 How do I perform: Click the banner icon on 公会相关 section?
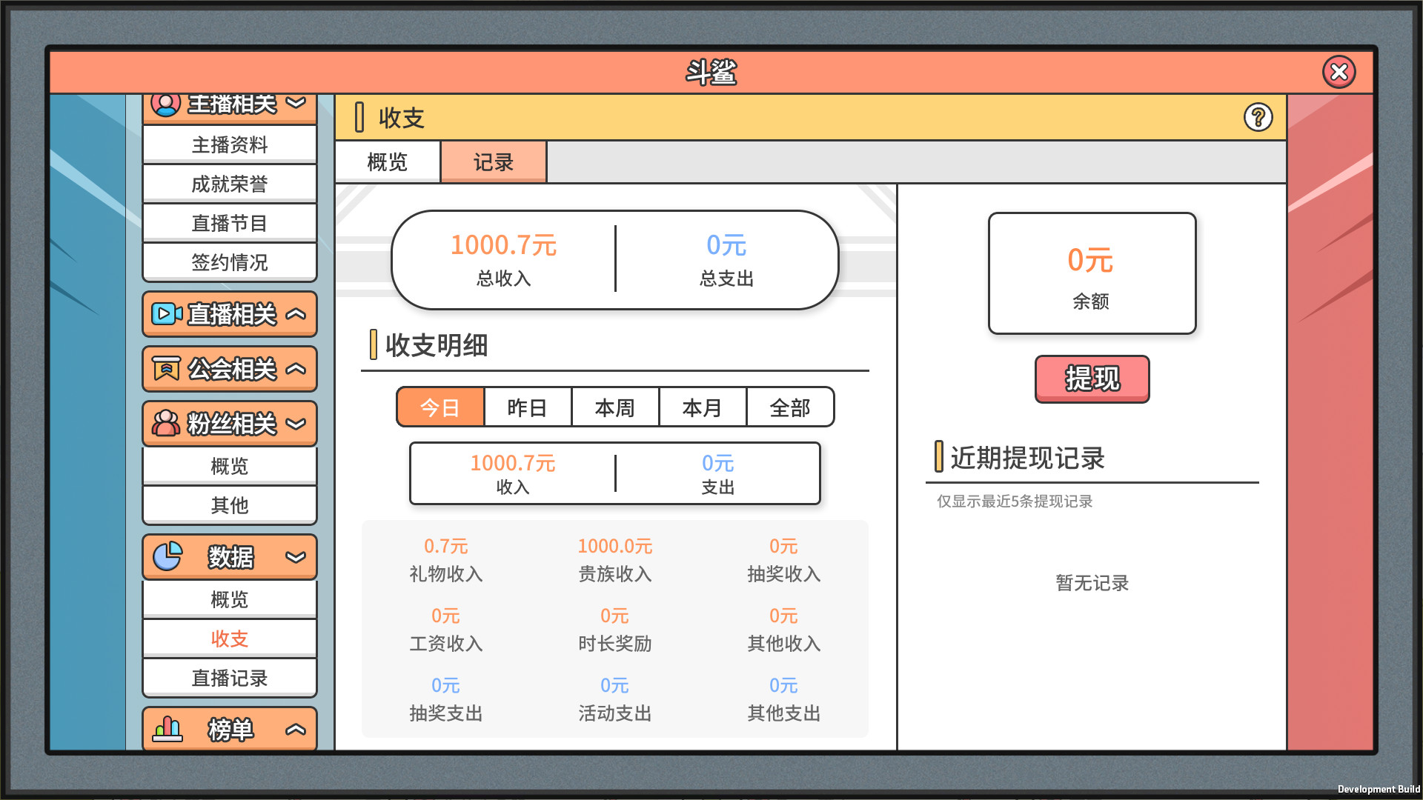coord(166,368)
